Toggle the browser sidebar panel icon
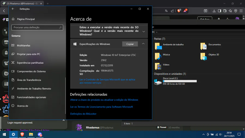 (x=219, y=11)
